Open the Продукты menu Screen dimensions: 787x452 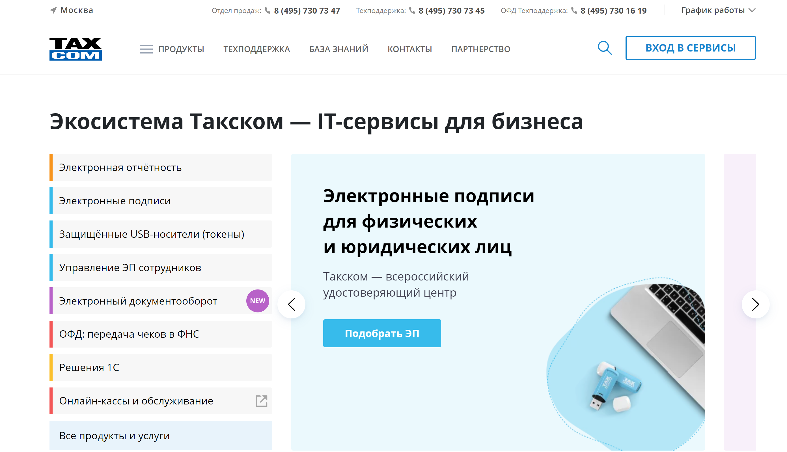click(x=181, y=49)
